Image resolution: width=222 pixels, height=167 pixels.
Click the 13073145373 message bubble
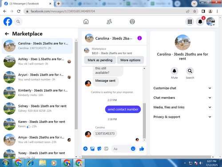(105, 134)
